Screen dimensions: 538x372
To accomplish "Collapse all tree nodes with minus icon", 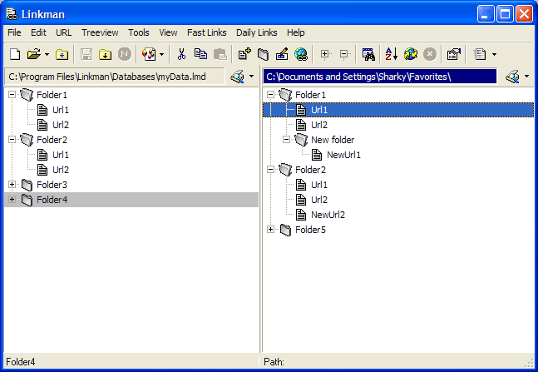I will (343, 54).
